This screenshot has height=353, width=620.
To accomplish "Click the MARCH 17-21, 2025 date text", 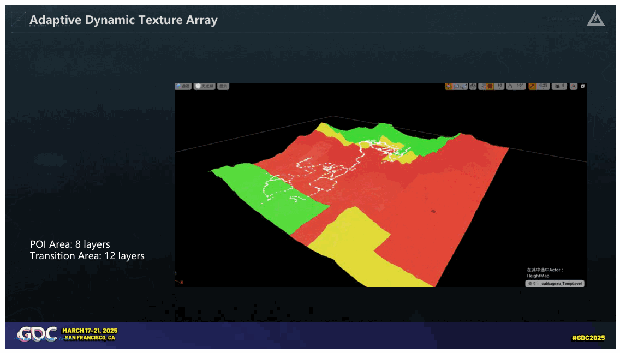I will [90, 331].
